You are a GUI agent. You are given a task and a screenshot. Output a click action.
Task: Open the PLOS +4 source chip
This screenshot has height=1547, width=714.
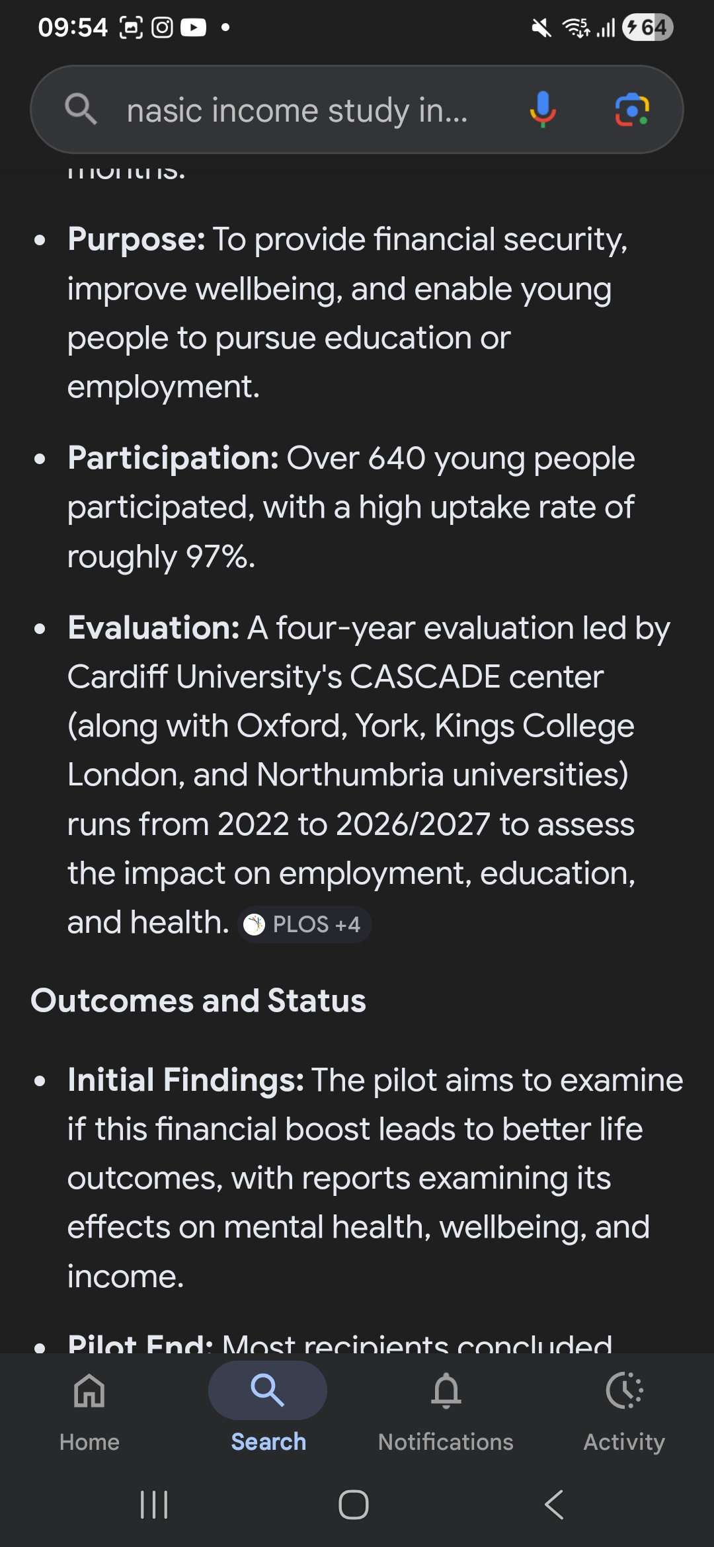click(305, 924)
